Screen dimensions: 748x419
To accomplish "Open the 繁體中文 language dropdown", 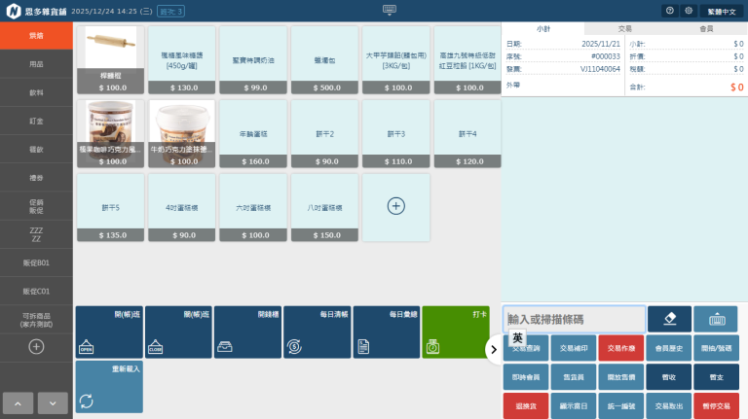I will [x=721, y=10].
